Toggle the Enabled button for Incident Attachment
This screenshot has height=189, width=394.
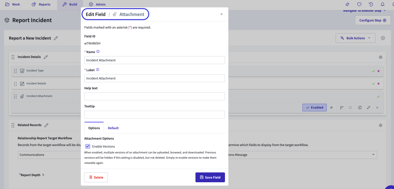tap(314, 107)
